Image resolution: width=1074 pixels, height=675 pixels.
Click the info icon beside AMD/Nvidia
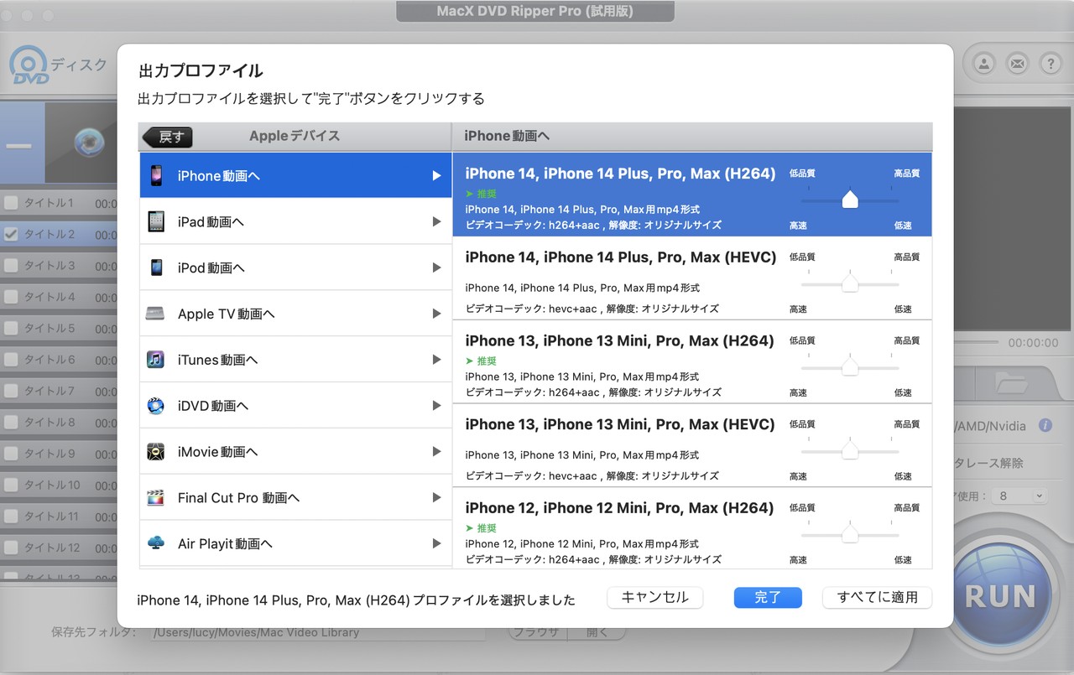point(1045,425)
